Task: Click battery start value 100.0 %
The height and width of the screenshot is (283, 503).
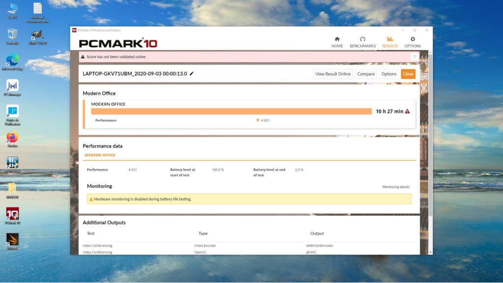Action: (218, 170)
